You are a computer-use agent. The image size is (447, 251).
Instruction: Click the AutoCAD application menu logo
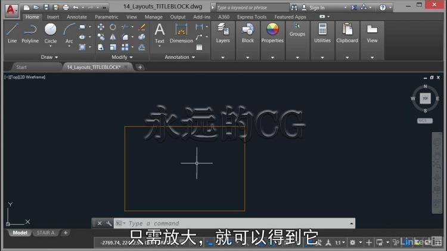[11, 10]
